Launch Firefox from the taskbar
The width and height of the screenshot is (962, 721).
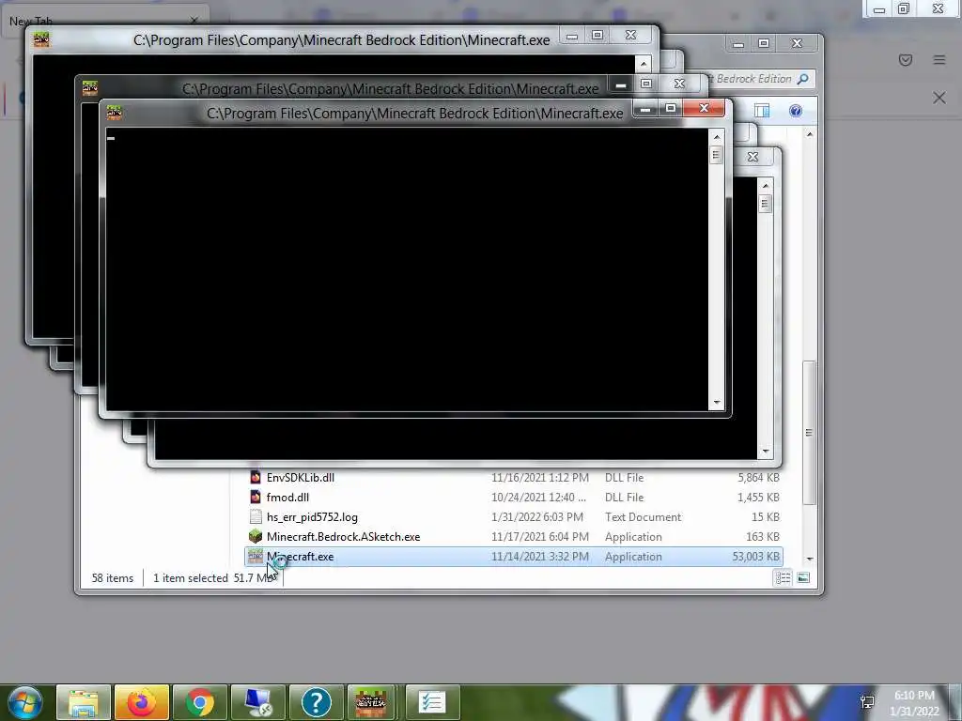pyautogui.click(x=142, y=702)
